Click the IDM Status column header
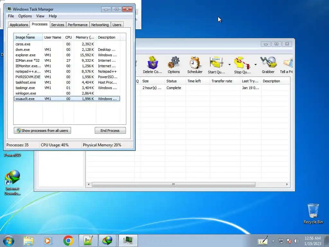Image resolution: width=329 pixels, height=247 pixels. [175, 81]
